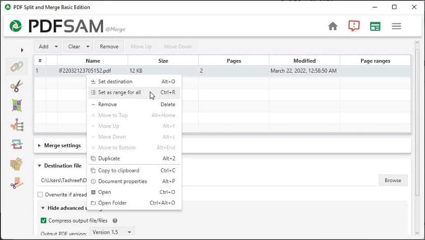425x240 pixels.
Task: Open the red news notification icon
Action: point(354,26)
